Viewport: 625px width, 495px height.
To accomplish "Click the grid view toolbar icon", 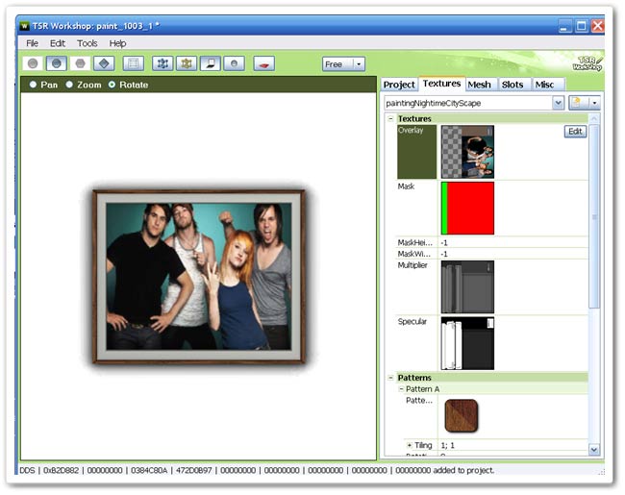I will point(134,63).
